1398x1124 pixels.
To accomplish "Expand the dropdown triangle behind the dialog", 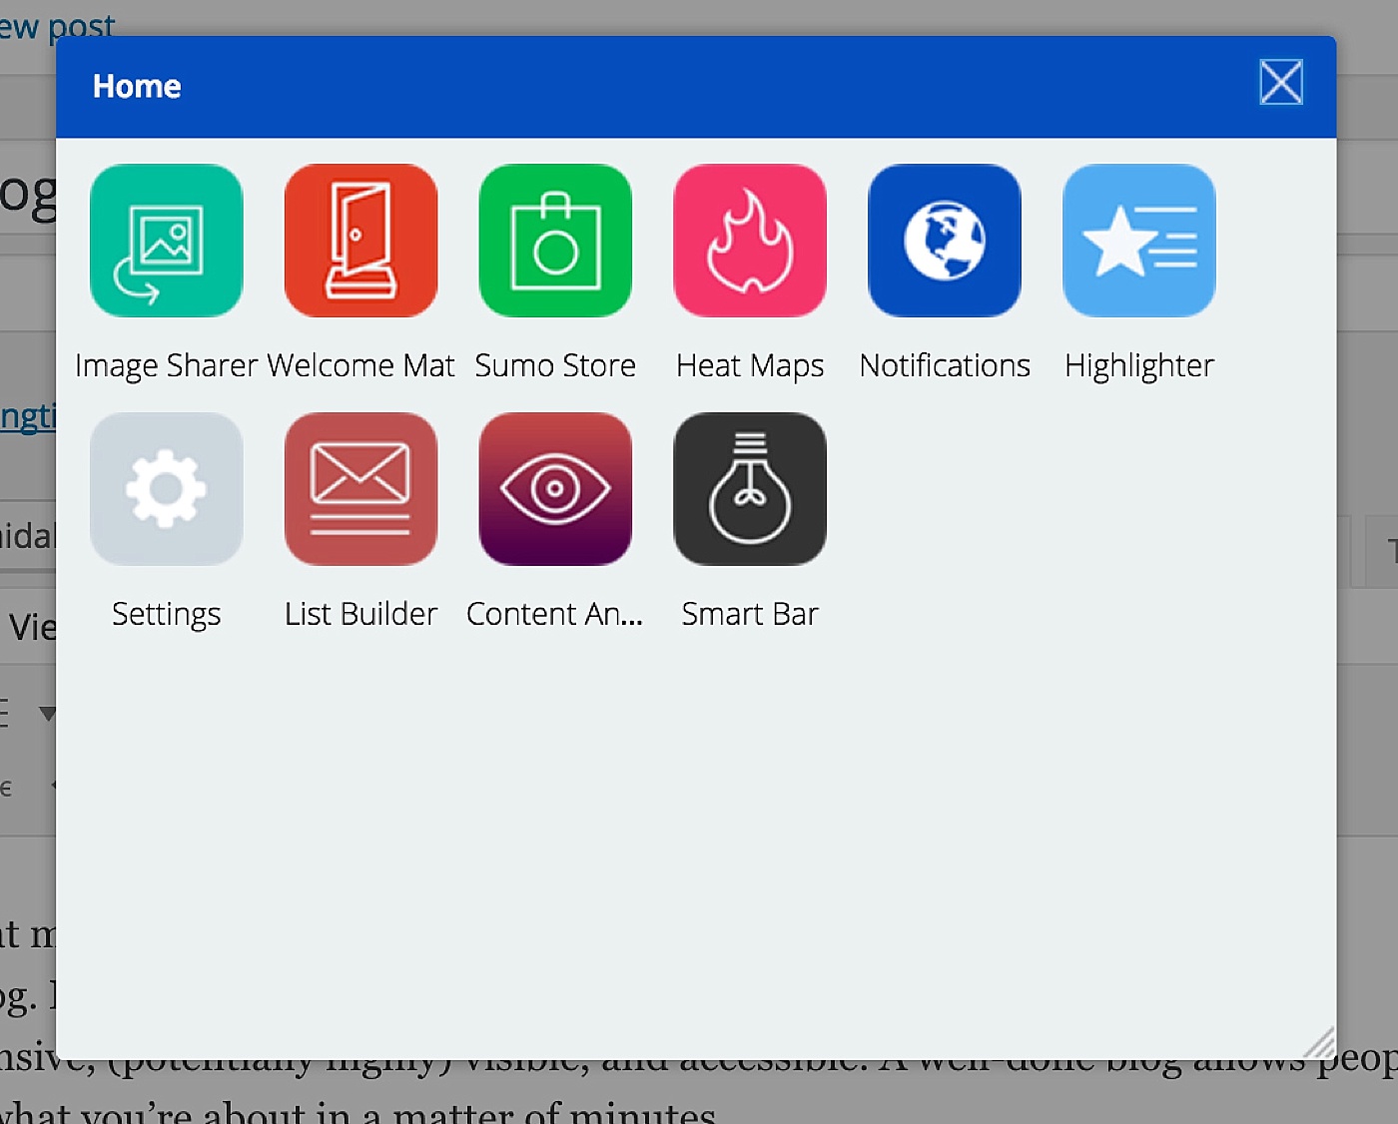I will tap(47, 713).
